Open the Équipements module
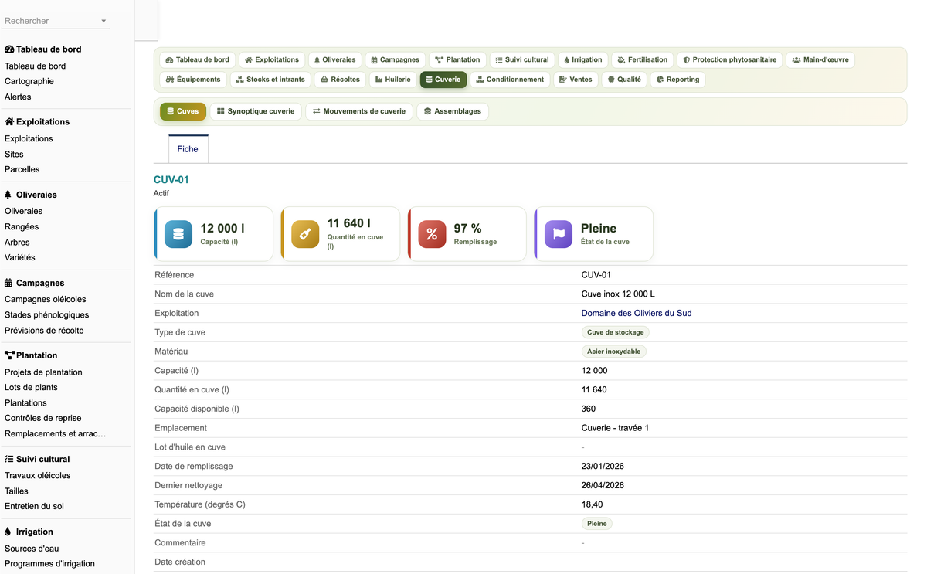Image resolution: width=927 pixels, height=574 pixels. (x=193, y=79)
